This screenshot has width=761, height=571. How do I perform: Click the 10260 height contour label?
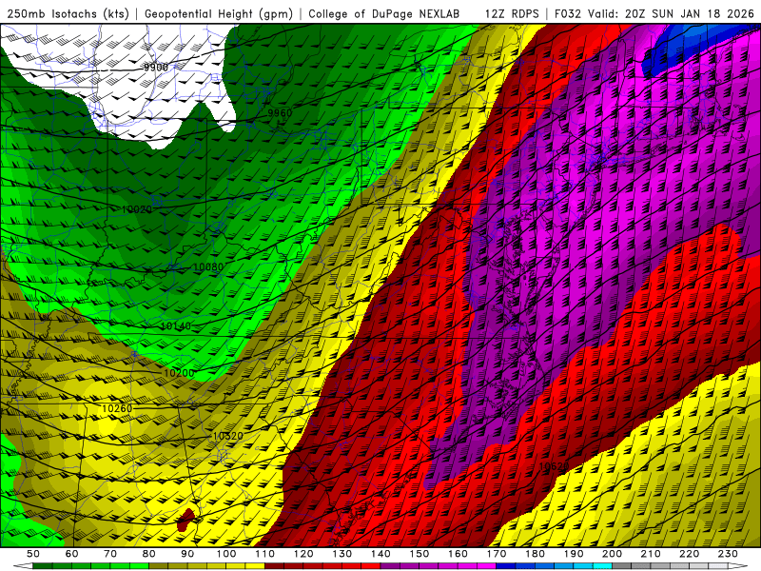click(117, 408)
